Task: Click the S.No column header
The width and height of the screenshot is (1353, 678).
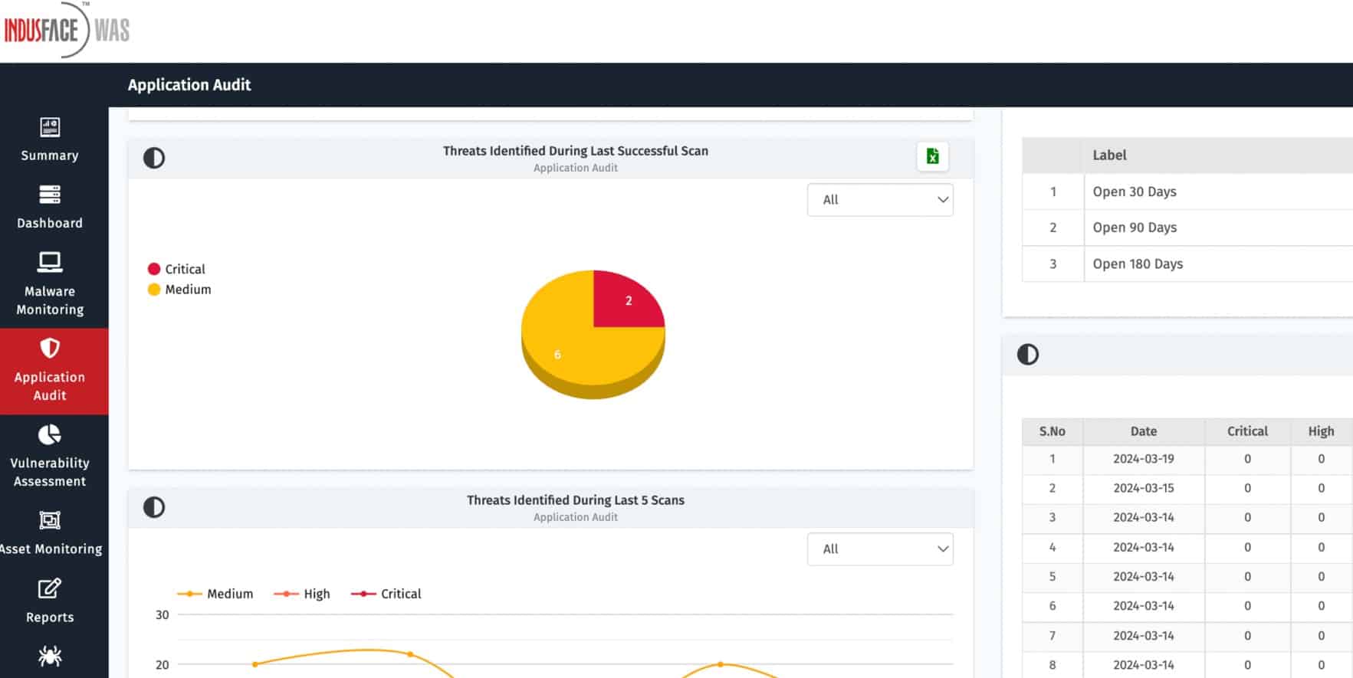Action: click(1053, 431)
